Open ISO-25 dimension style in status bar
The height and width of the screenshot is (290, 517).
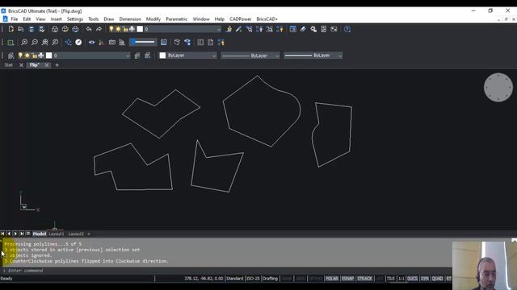coord(253,279)
